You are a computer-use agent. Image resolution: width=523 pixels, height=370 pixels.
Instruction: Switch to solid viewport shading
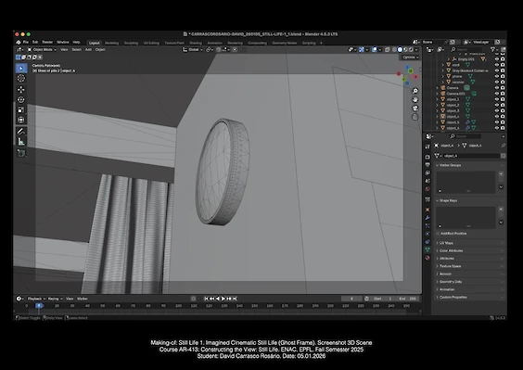coord(400,50)
